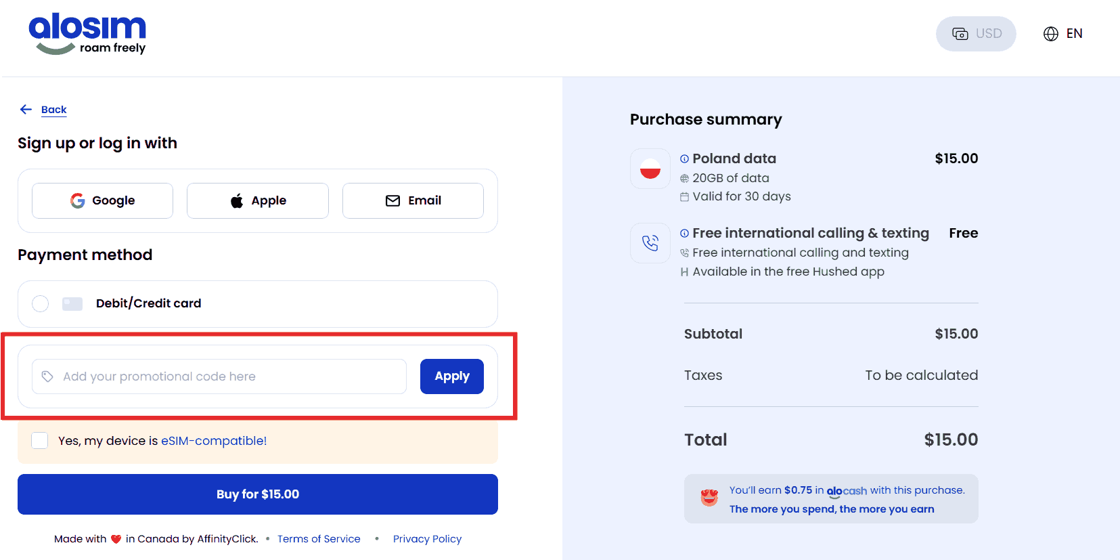Open the eSIM-compatible link

pyautogui.click(x=214, y=441)
